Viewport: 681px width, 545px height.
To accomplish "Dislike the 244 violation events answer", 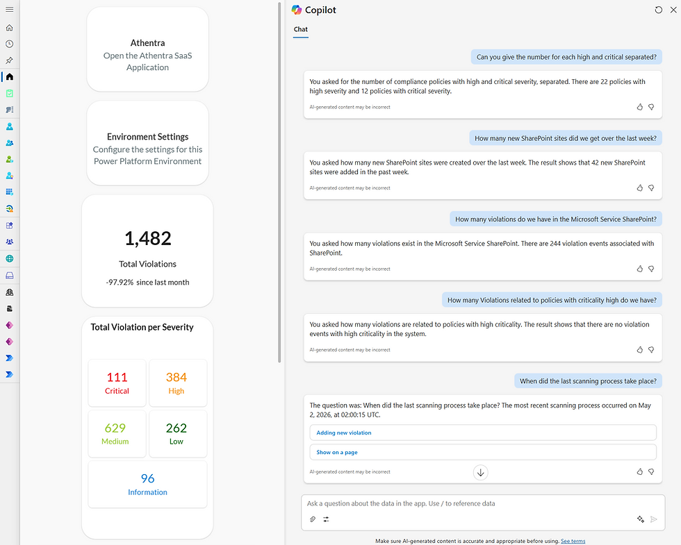I will (x=651, y=269).
